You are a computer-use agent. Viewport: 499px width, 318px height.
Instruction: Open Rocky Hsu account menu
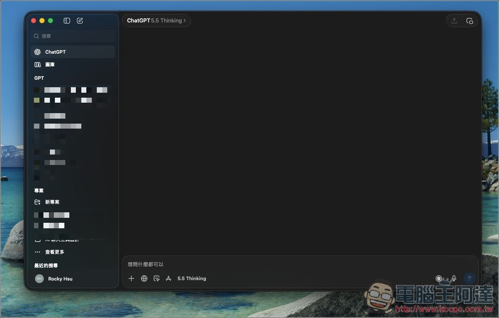coord(73,279)
